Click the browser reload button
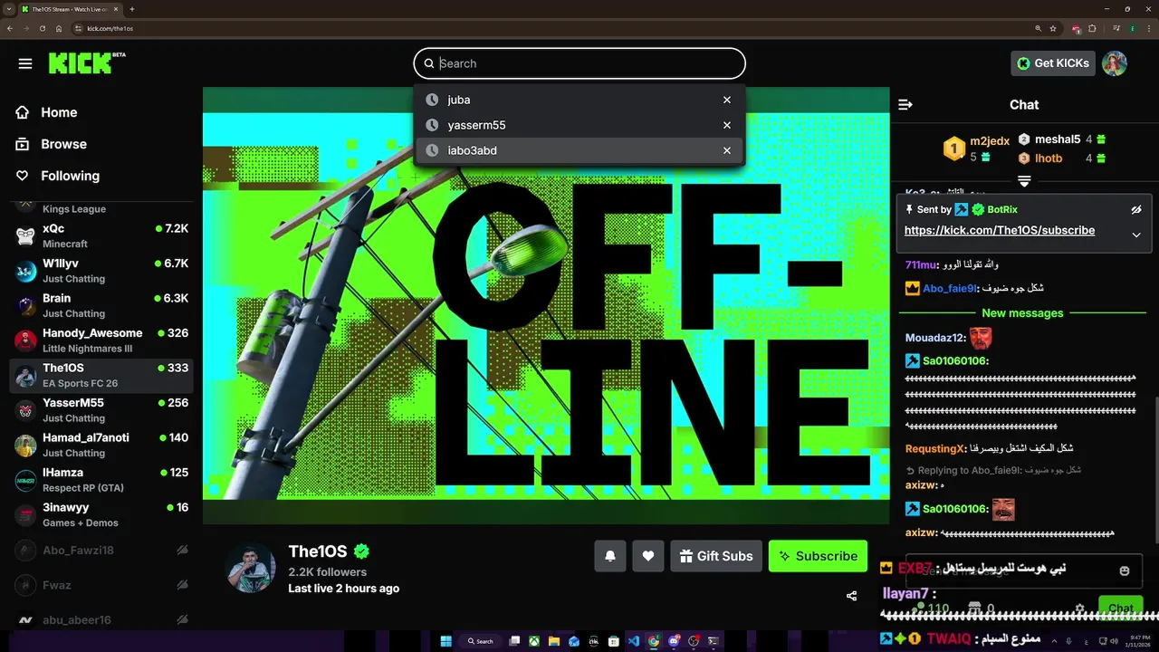Image resolution: width=1159 pixels, height=652 pixels. (42, 28)
